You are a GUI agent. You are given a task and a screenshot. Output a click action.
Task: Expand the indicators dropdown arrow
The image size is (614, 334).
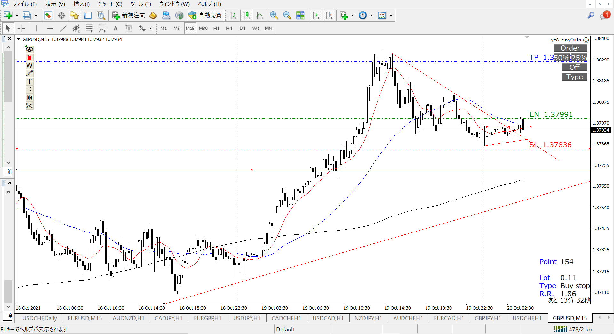352,15
